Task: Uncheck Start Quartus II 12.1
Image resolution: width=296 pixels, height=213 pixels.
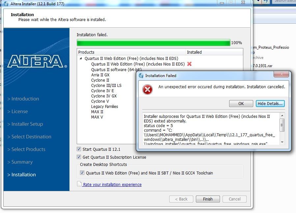Action: 79,149
